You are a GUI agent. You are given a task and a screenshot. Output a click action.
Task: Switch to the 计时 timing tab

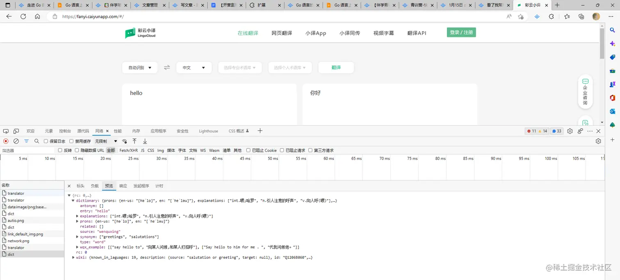click(159, 186)
